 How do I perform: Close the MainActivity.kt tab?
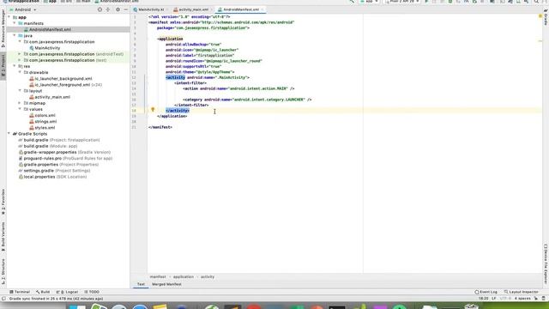(166, 9)
